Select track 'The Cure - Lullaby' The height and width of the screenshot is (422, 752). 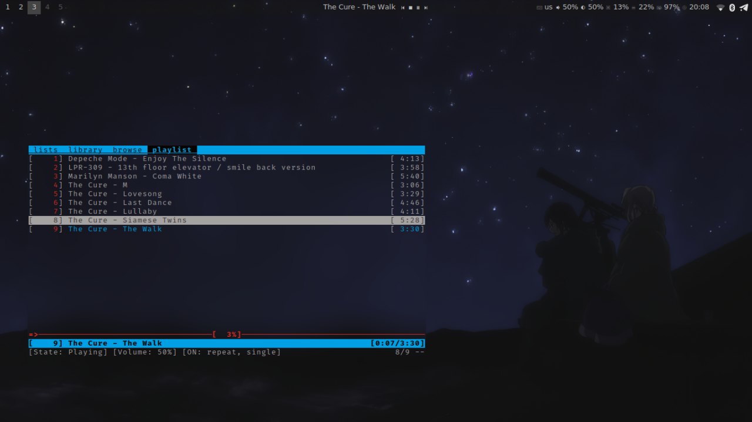(x=226, y=211)
